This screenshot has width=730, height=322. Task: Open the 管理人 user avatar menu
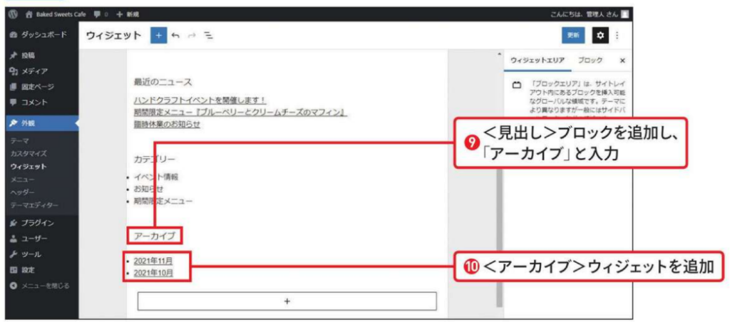click(x=624, y=14)
